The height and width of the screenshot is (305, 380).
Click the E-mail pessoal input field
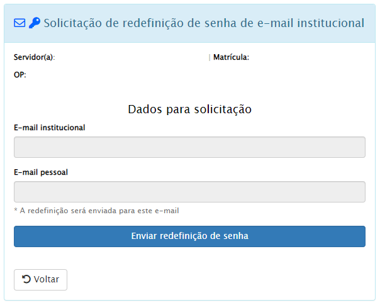(x=189, y=192)
